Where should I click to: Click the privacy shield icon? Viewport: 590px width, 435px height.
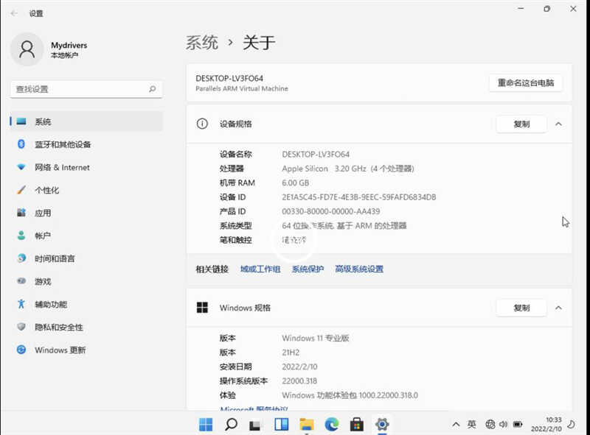pos(21,327)
